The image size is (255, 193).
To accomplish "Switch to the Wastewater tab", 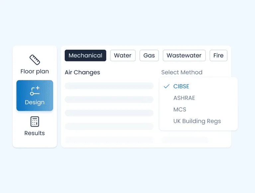I will (184, 55).
